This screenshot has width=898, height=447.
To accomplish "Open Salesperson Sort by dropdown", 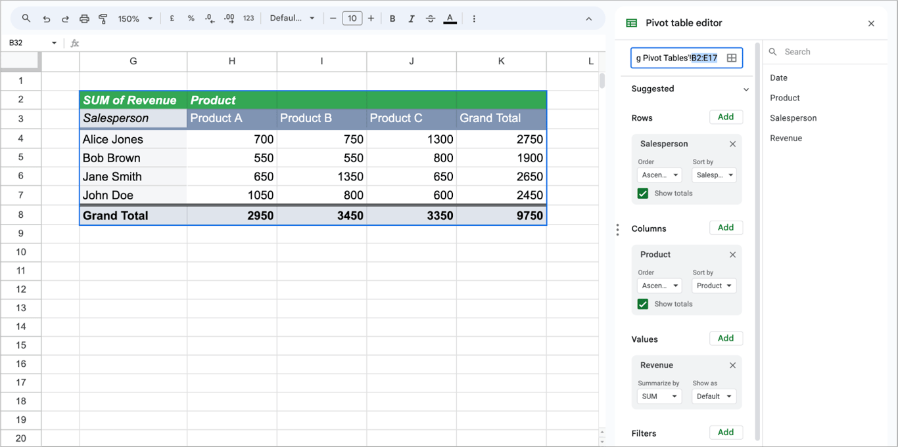I will (x=714, y=175).
